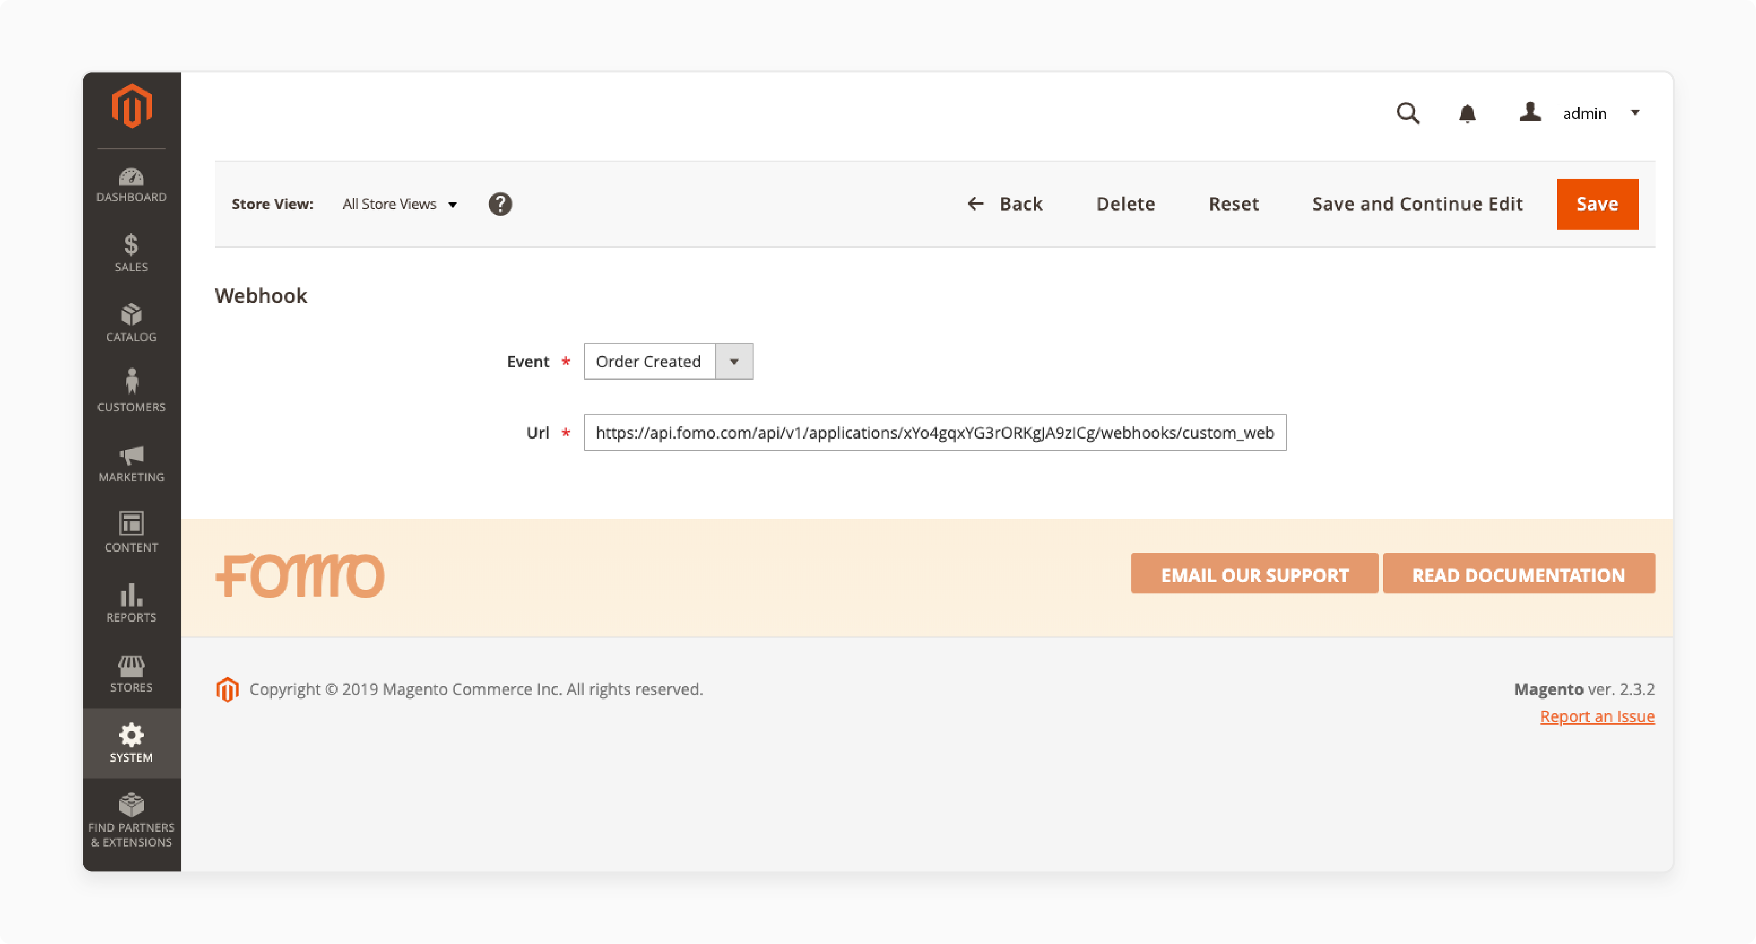Open the Stores menu
This screenshot has height=944, width=1756.
(x=131, y=674)
